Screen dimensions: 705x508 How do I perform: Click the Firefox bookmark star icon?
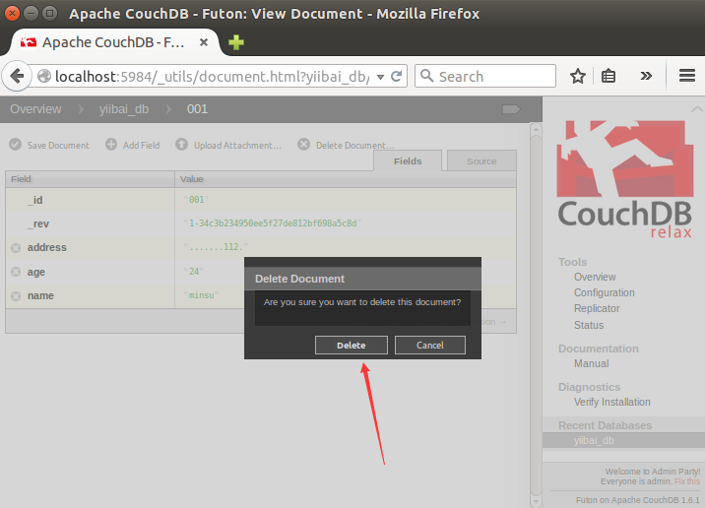pyautogui.click(x=578, y=76)
